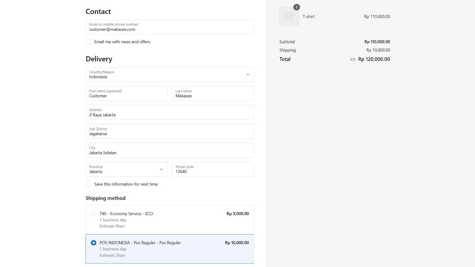
Task: Click the quantity badge on the T-shirt thumbnail
Action: tap(297, 7)
